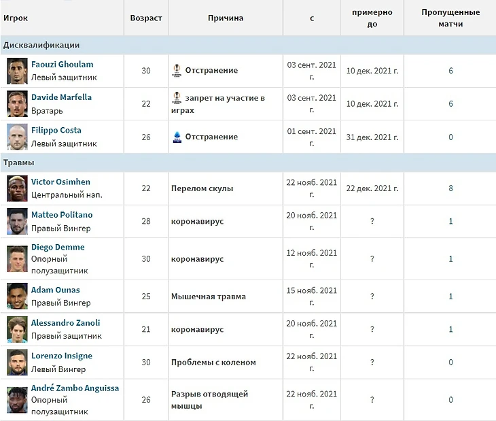
Task: Click the Причина column header
Action: click(226, 18)
